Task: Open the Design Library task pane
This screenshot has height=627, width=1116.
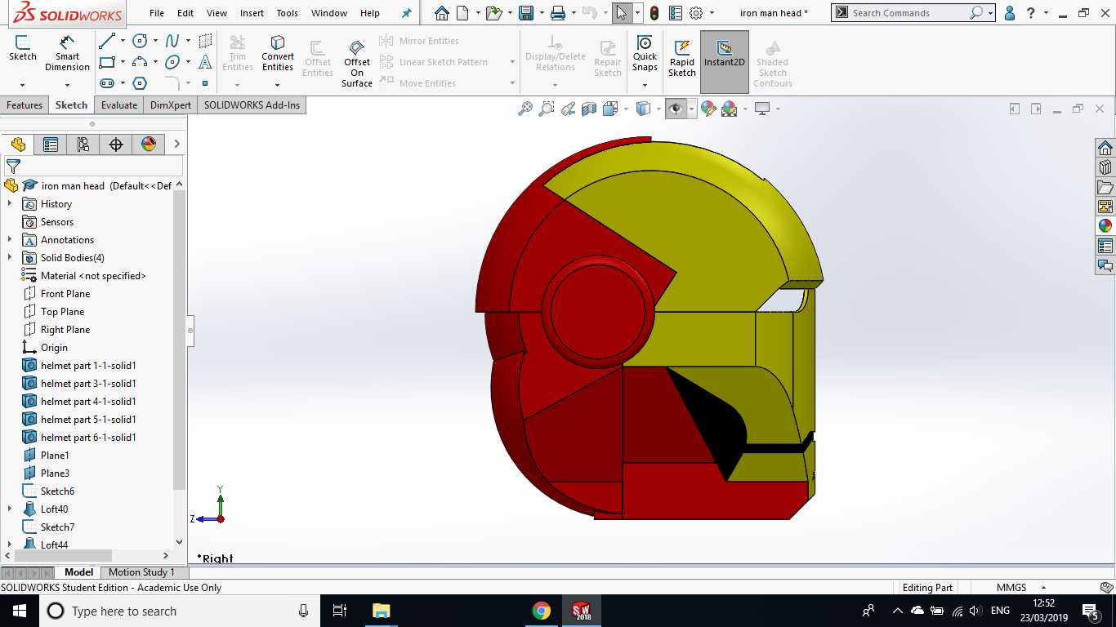Action: click(1105, 167)
